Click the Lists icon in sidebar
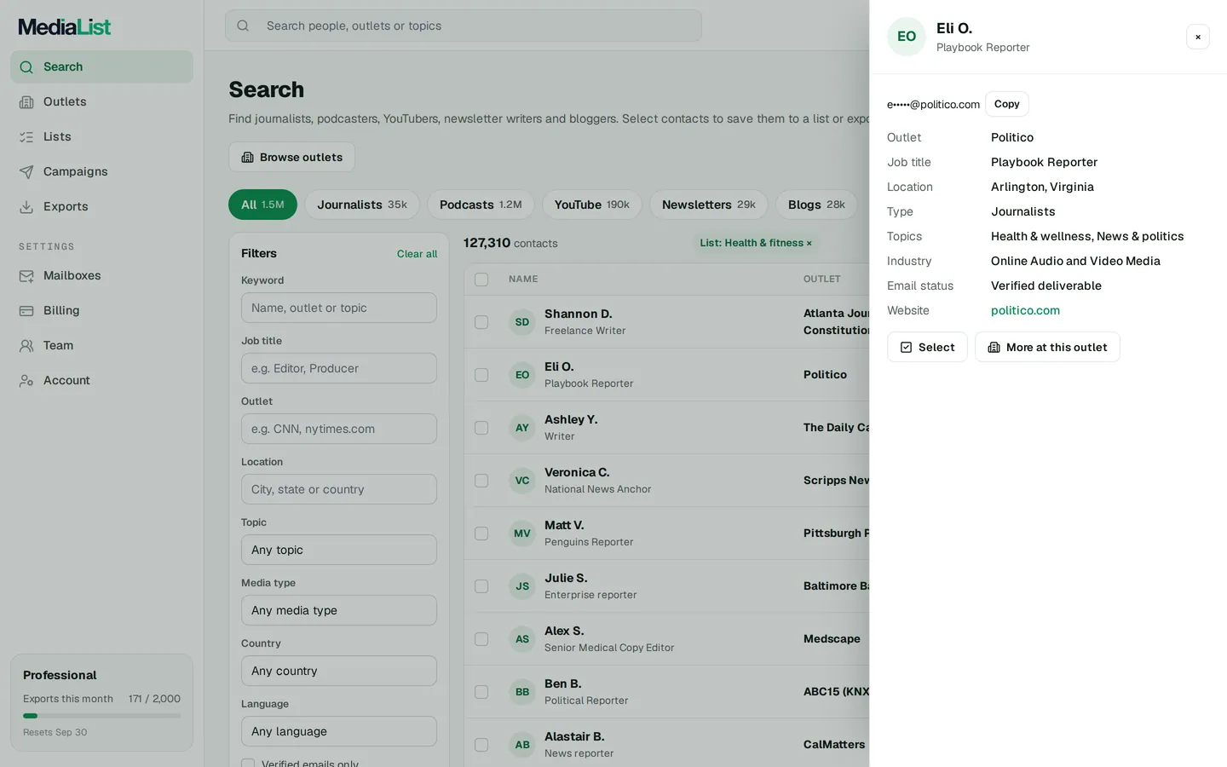Image resolution: width=1227 pixels, height=767 pixels. (26, 137)
